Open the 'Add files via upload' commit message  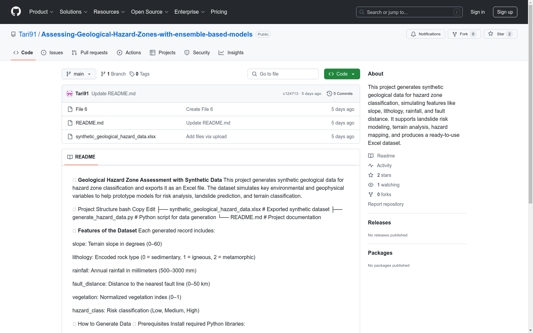click(x=207, y=137)
